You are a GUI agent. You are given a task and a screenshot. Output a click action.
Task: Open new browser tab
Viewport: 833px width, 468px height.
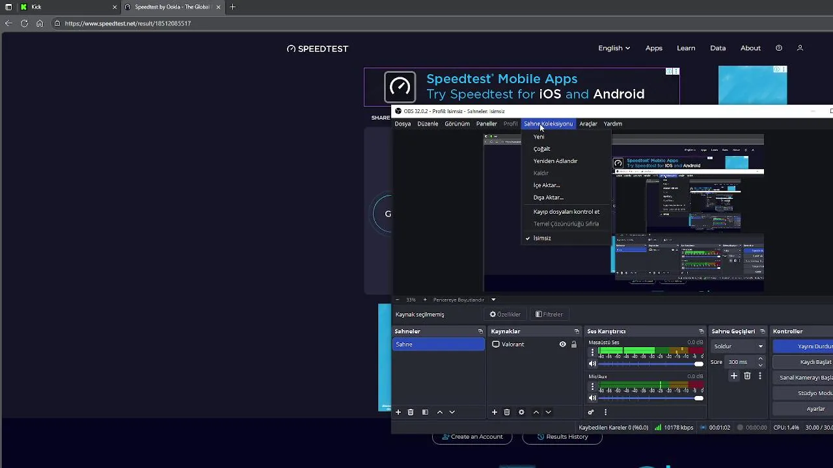pos(232,7)
